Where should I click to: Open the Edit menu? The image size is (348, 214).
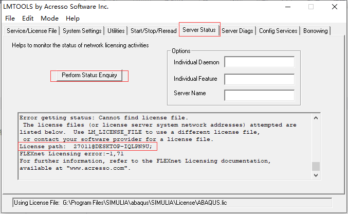28,19
